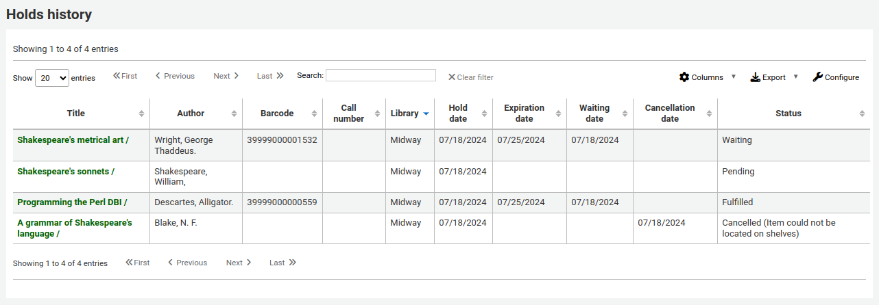Click the Configure wrench icon
This screenshot has width=879, height=305.
coord(817,77)
